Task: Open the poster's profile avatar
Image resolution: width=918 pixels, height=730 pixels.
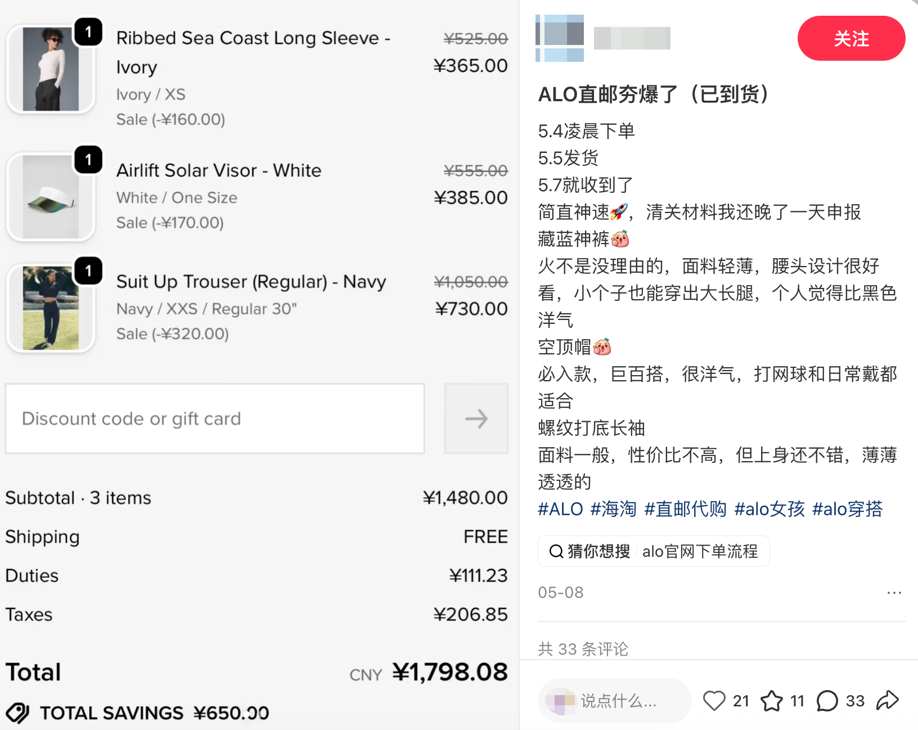Action: pyautogui.click(x=560, y=38)
